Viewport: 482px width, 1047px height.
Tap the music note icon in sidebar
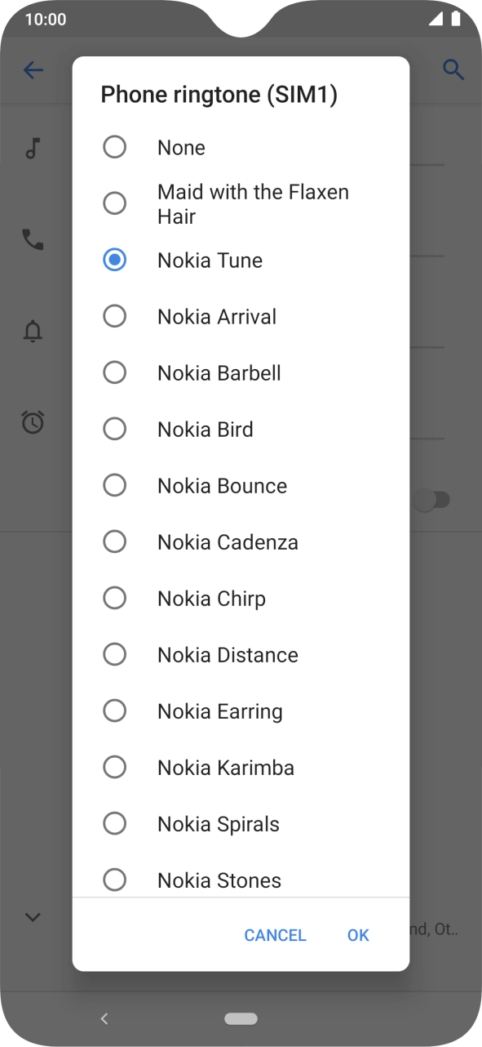(33, 147)
